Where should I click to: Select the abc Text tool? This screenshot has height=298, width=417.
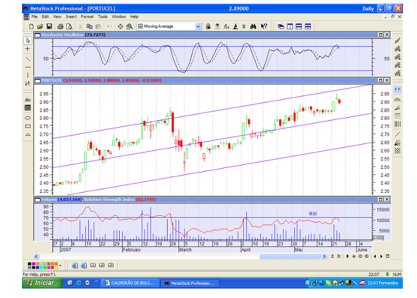point(28,100)
